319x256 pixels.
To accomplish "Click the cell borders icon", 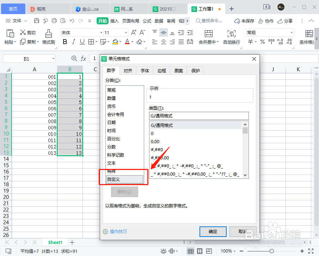I will point(91,42).
